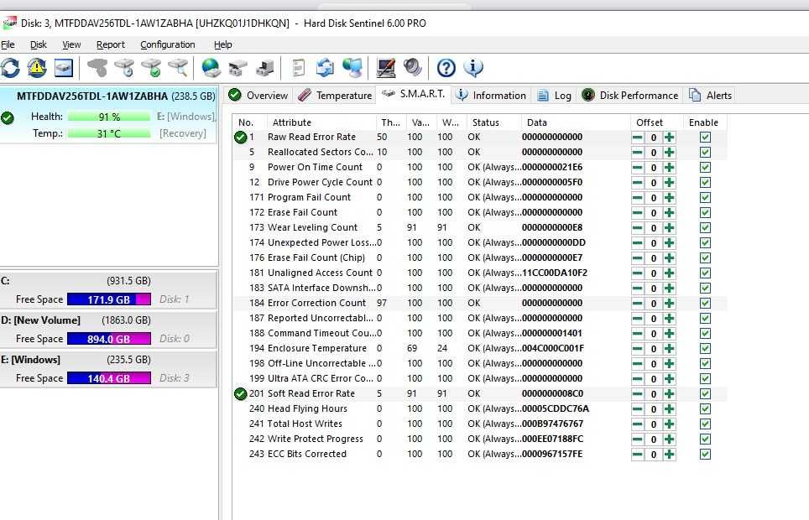
Task: Open the Disk menu
Action: click(38, 45)
